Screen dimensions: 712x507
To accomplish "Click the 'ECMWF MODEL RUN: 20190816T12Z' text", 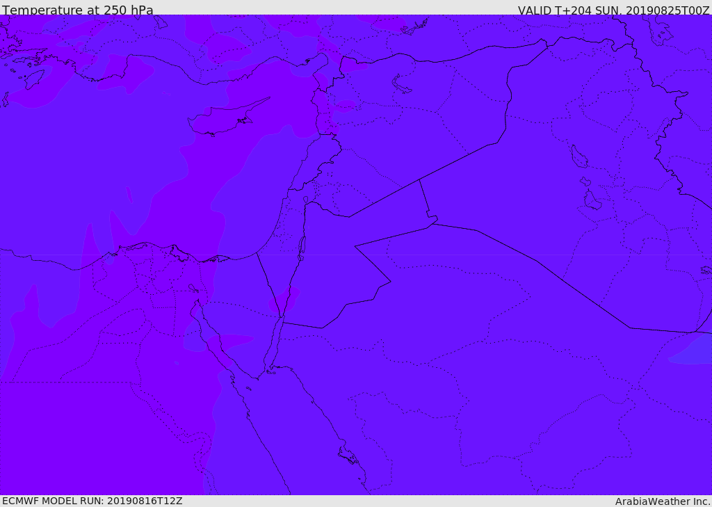I will [x=92, y=501].
